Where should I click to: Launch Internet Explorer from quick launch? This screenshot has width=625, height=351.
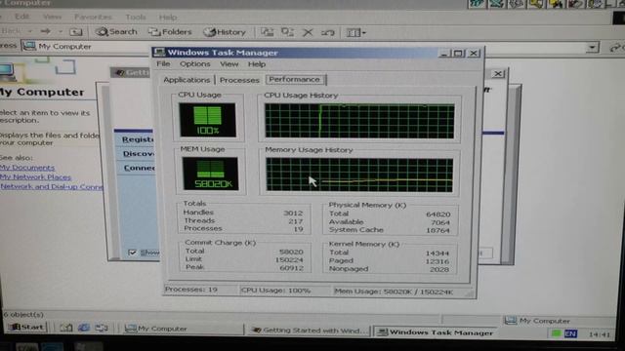pyautogui.click(x=84, y=328)
